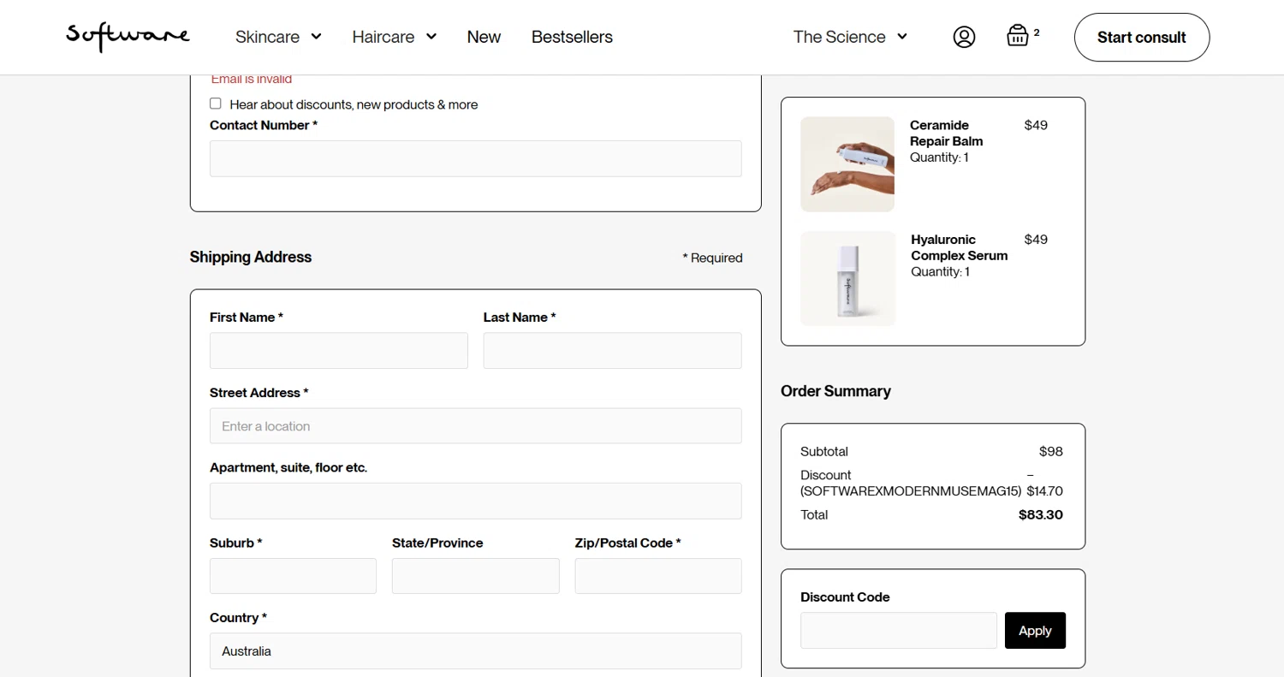Click the $83.30 total amount
Screen dimensions: 1284x677
click(1041, 514)
